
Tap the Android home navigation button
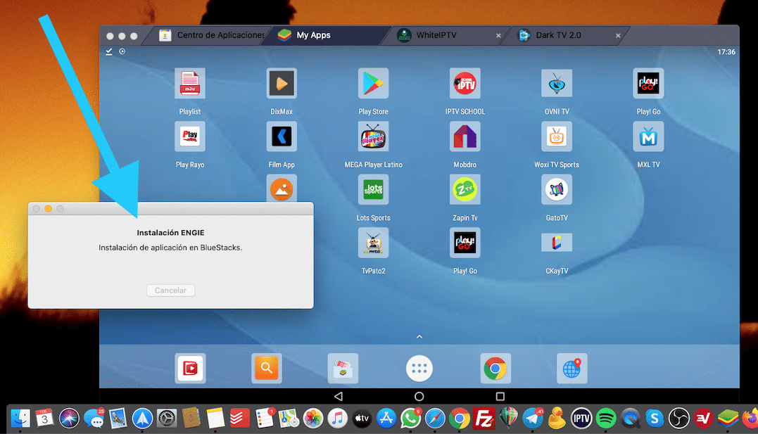point(419,396)
